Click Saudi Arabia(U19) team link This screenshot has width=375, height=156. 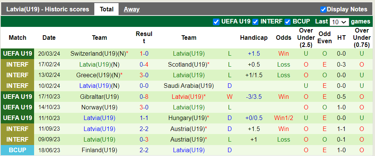coord(189,86)
